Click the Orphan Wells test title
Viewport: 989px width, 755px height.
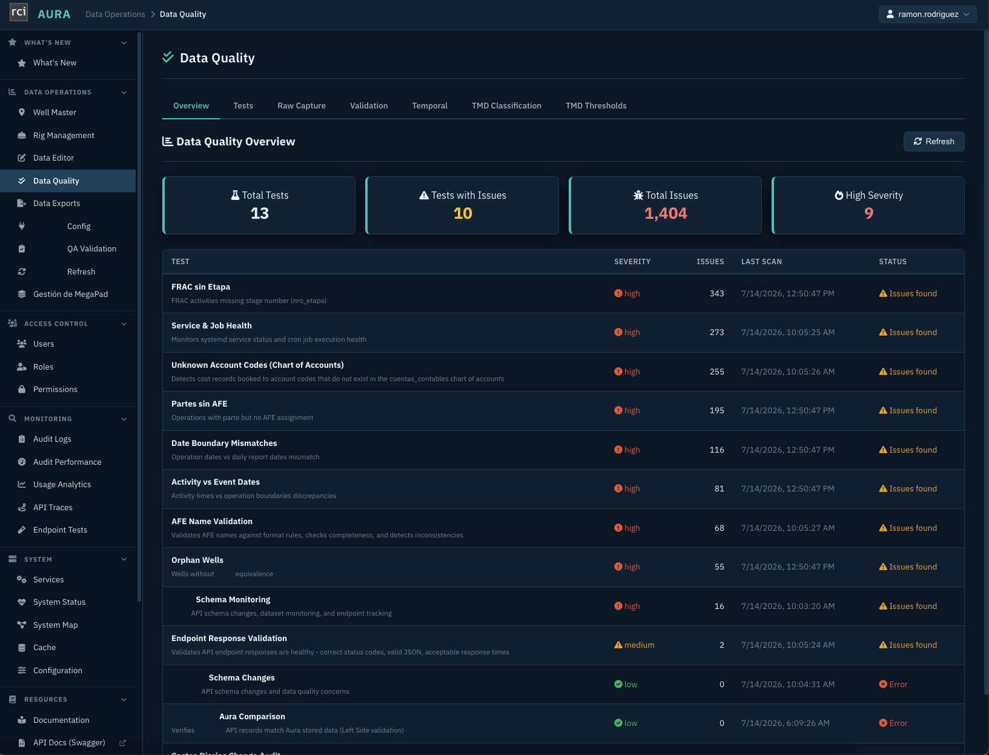click(x=197, y=560)
